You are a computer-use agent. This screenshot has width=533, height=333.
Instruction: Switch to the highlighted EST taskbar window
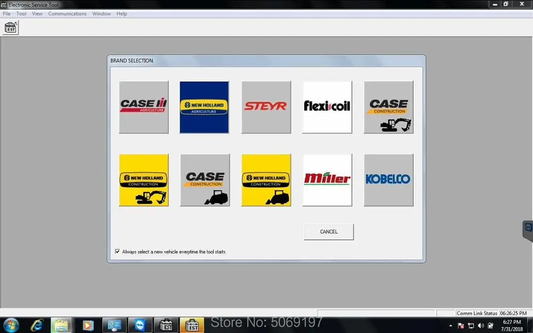tap(192, 326)
